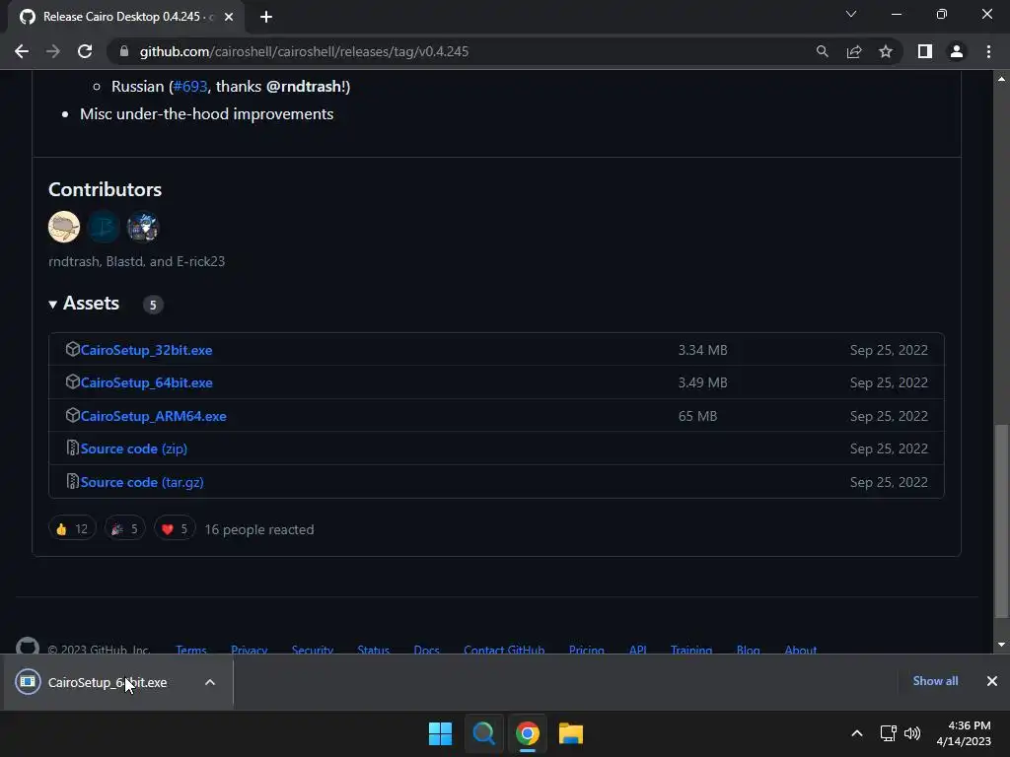The height and width of the screenshot is (757, 1010).
Task: Open taskbar Search
Action: (x=483, y=733)
